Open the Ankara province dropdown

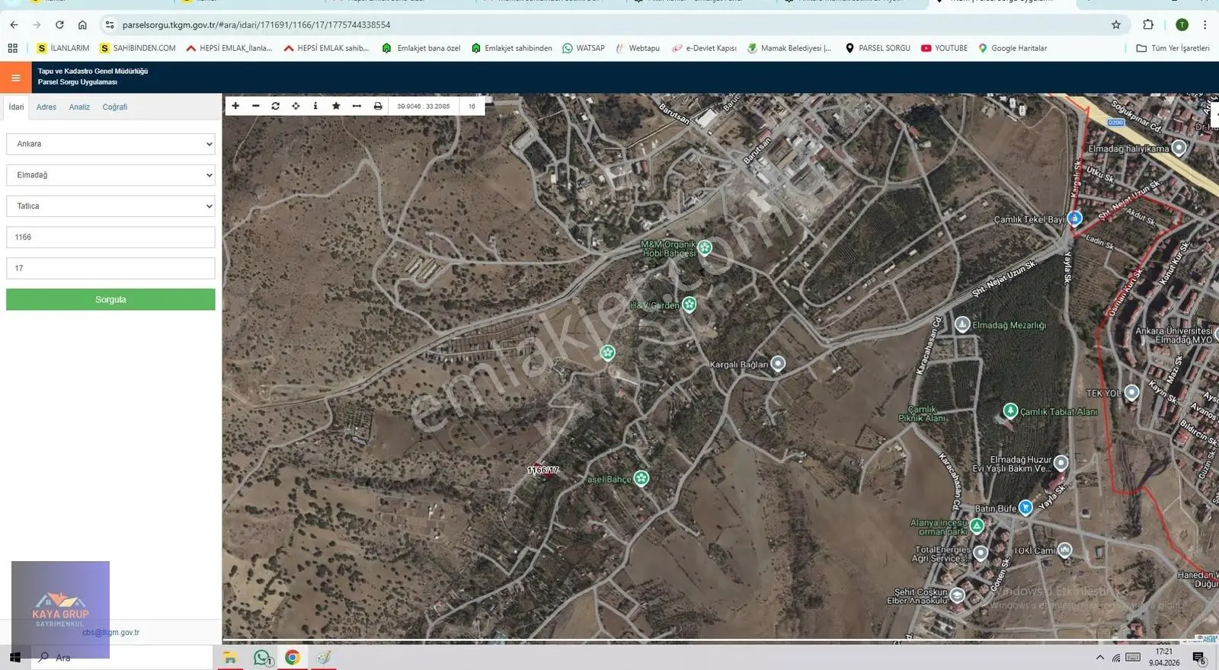(110, 144)
